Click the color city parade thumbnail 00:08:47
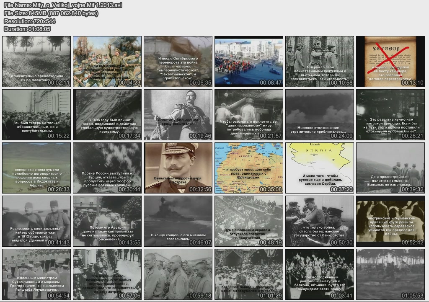The width and height of the screenshot is (429, 302). pos(249,62)
